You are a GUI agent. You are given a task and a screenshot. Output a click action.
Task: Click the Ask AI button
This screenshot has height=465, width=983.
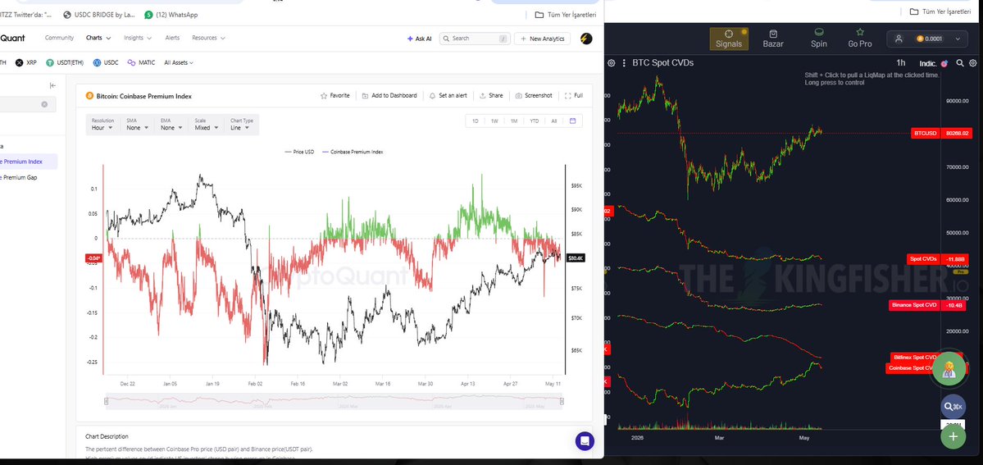tap(420, 39)
